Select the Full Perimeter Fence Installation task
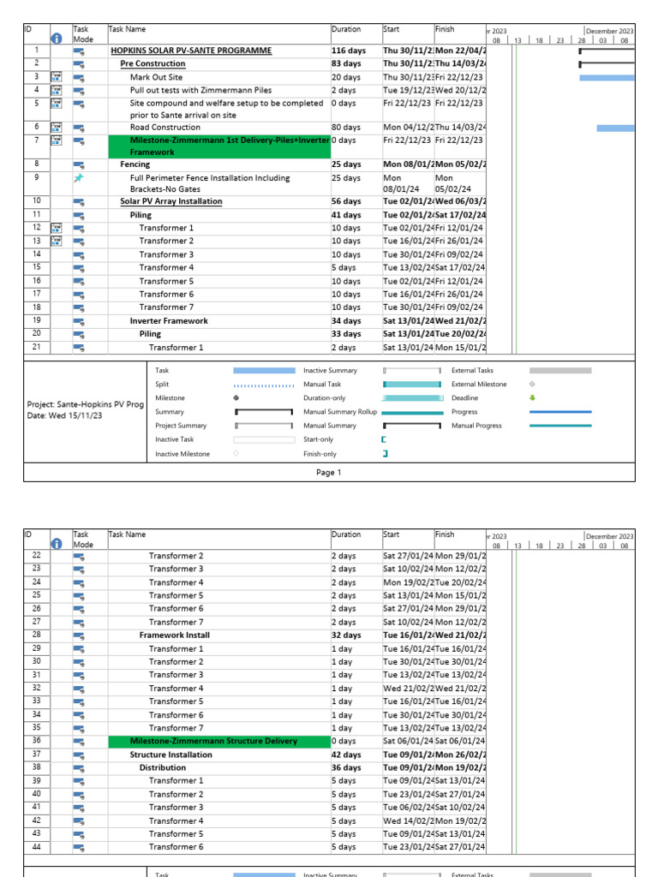 click(x=210, y=183)
